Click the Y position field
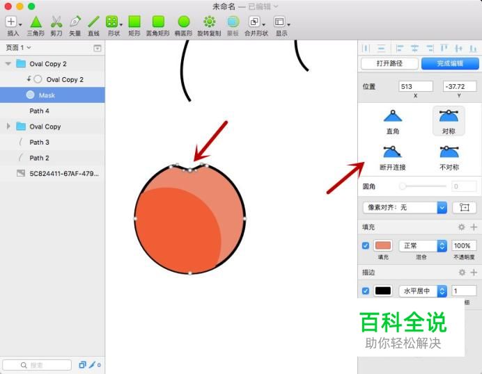The image size is (482, 374). [x=460, y=86]
